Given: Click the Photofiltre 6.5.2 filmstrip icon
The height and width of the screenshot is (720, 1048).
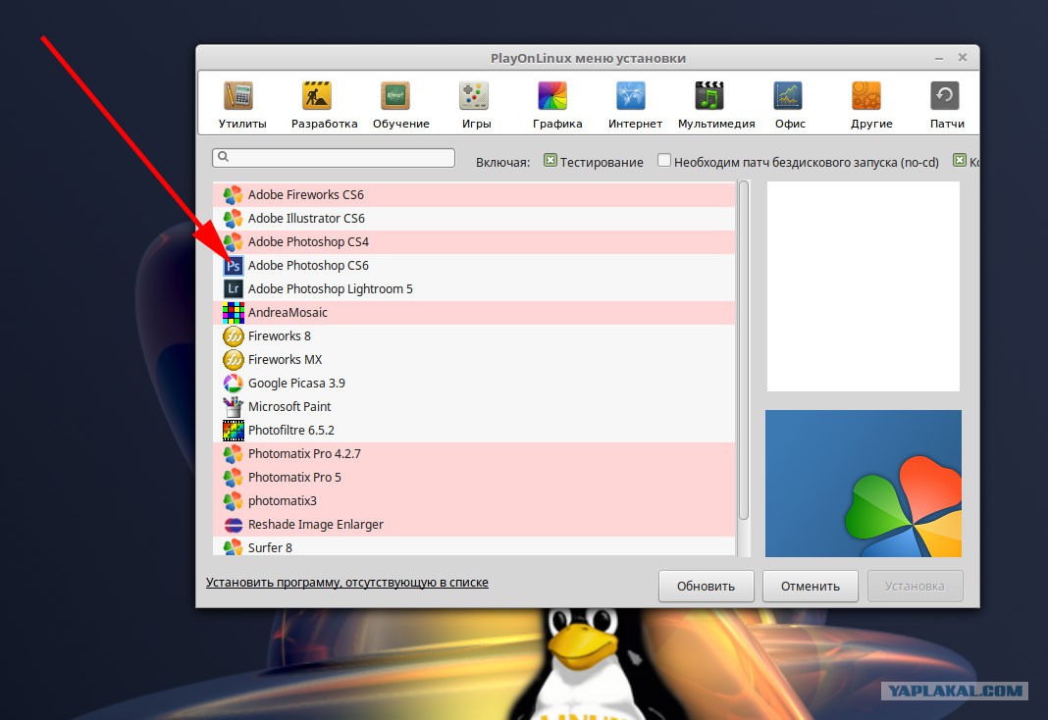Looking at the screenshot, I should point(233,430).
